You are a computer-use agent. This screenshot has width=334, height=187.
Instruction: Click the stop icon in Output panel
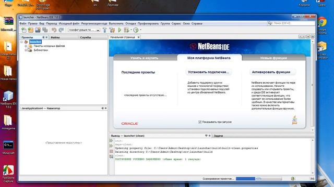[x=111, y=151]
